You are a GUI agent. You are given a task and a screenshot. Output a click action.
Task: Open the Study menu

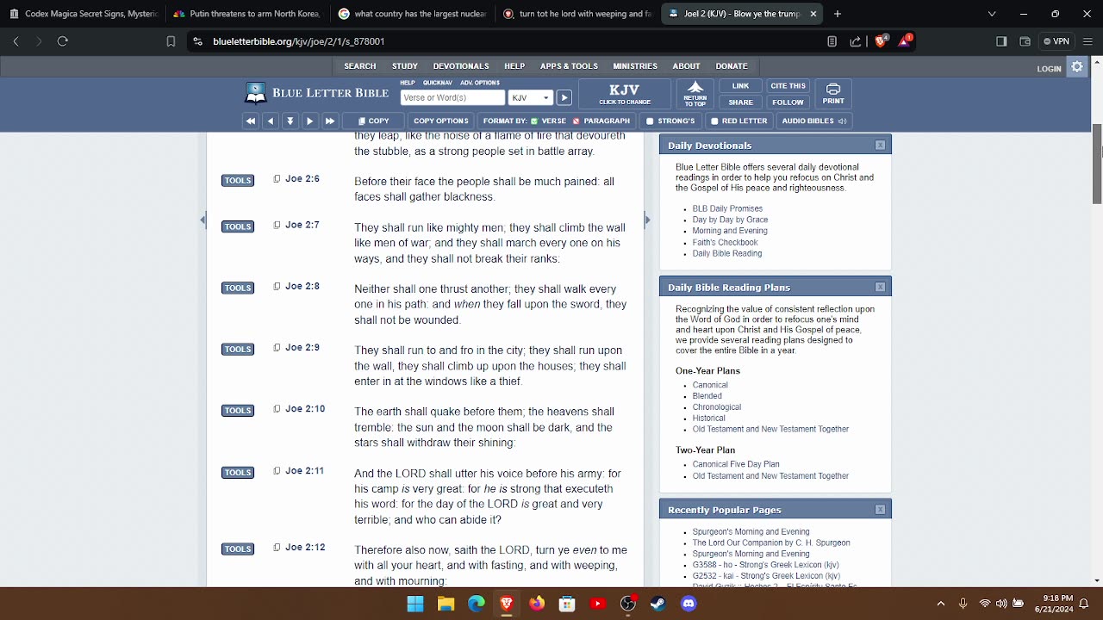(405, 66)
